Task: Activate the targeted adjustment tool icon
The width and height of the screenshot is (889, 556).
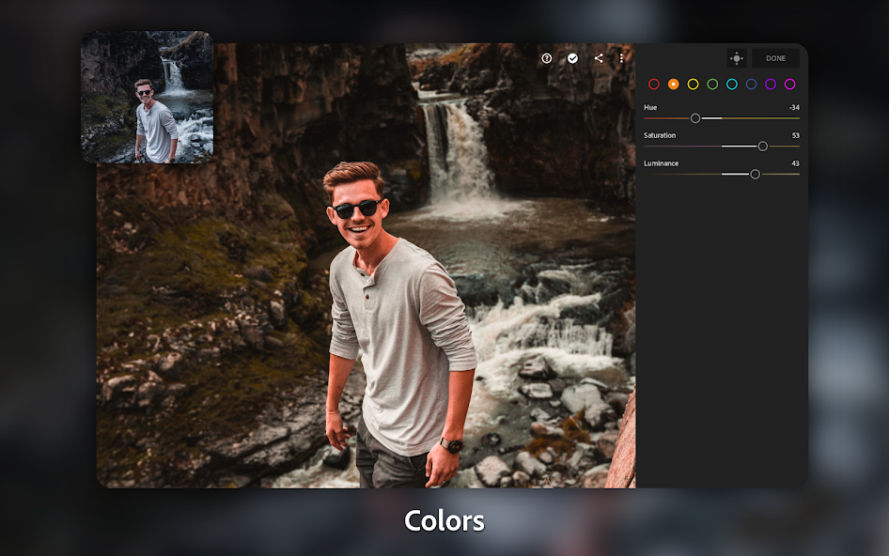Action: pyautogui.click(x=737, y=58)
